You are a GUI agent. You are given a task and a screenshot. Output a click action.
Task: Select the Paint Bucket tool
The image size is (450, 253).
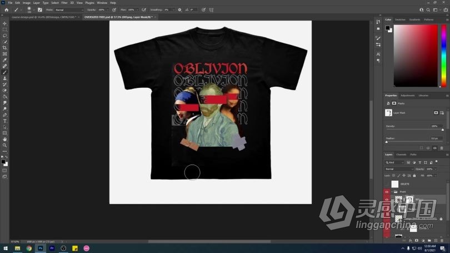[x=4, y=97]
